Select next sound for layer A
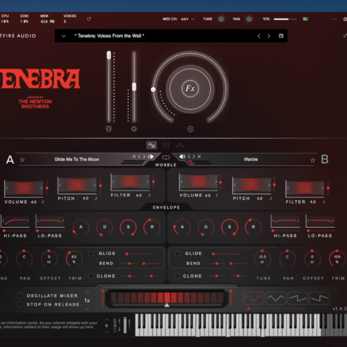 (x=144, y=156)
